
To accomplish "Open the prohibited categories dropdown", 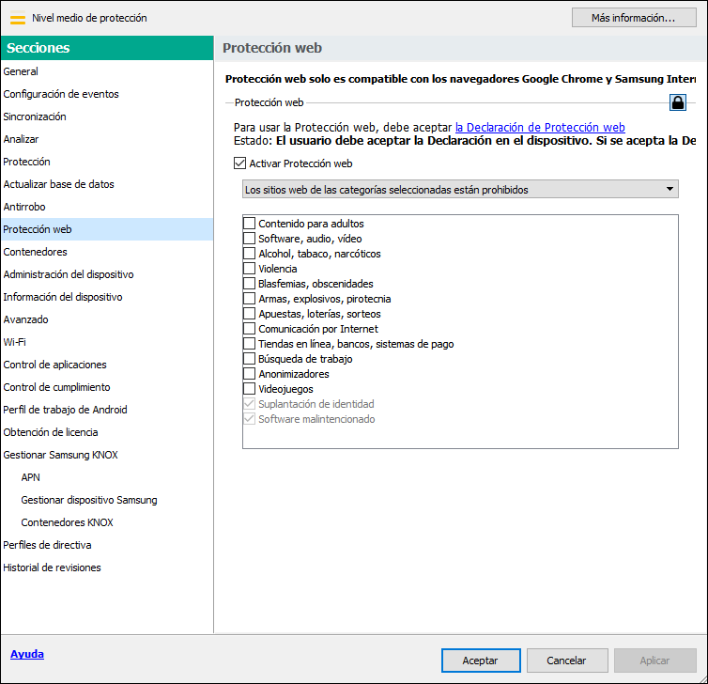I will 460,190.
